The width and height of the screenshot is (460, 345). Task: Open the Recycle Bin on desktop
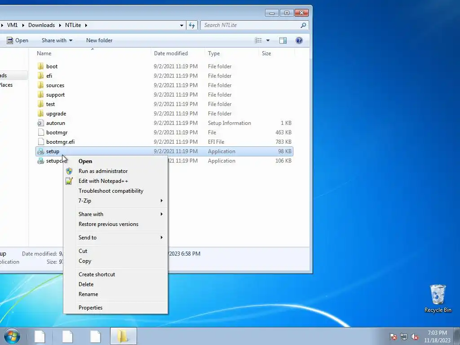[438, 298]
